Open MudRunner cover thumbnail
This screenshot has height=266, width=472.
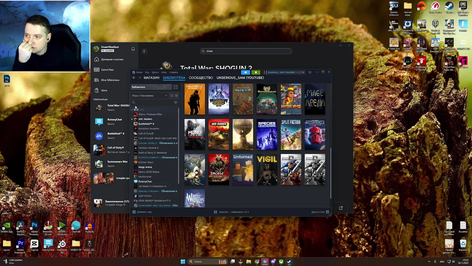(x=219, y=134)
